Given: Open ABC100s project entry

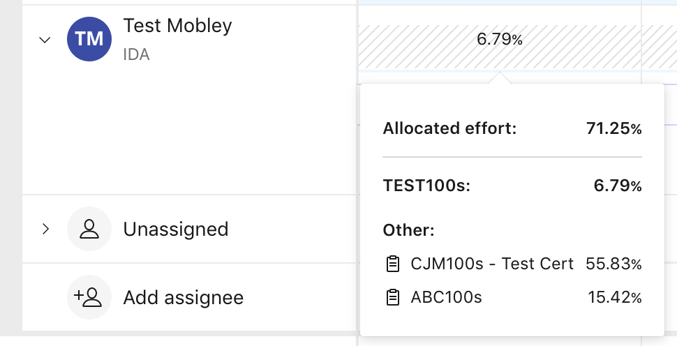Looking at the screenshot, I should pos(446,297).
